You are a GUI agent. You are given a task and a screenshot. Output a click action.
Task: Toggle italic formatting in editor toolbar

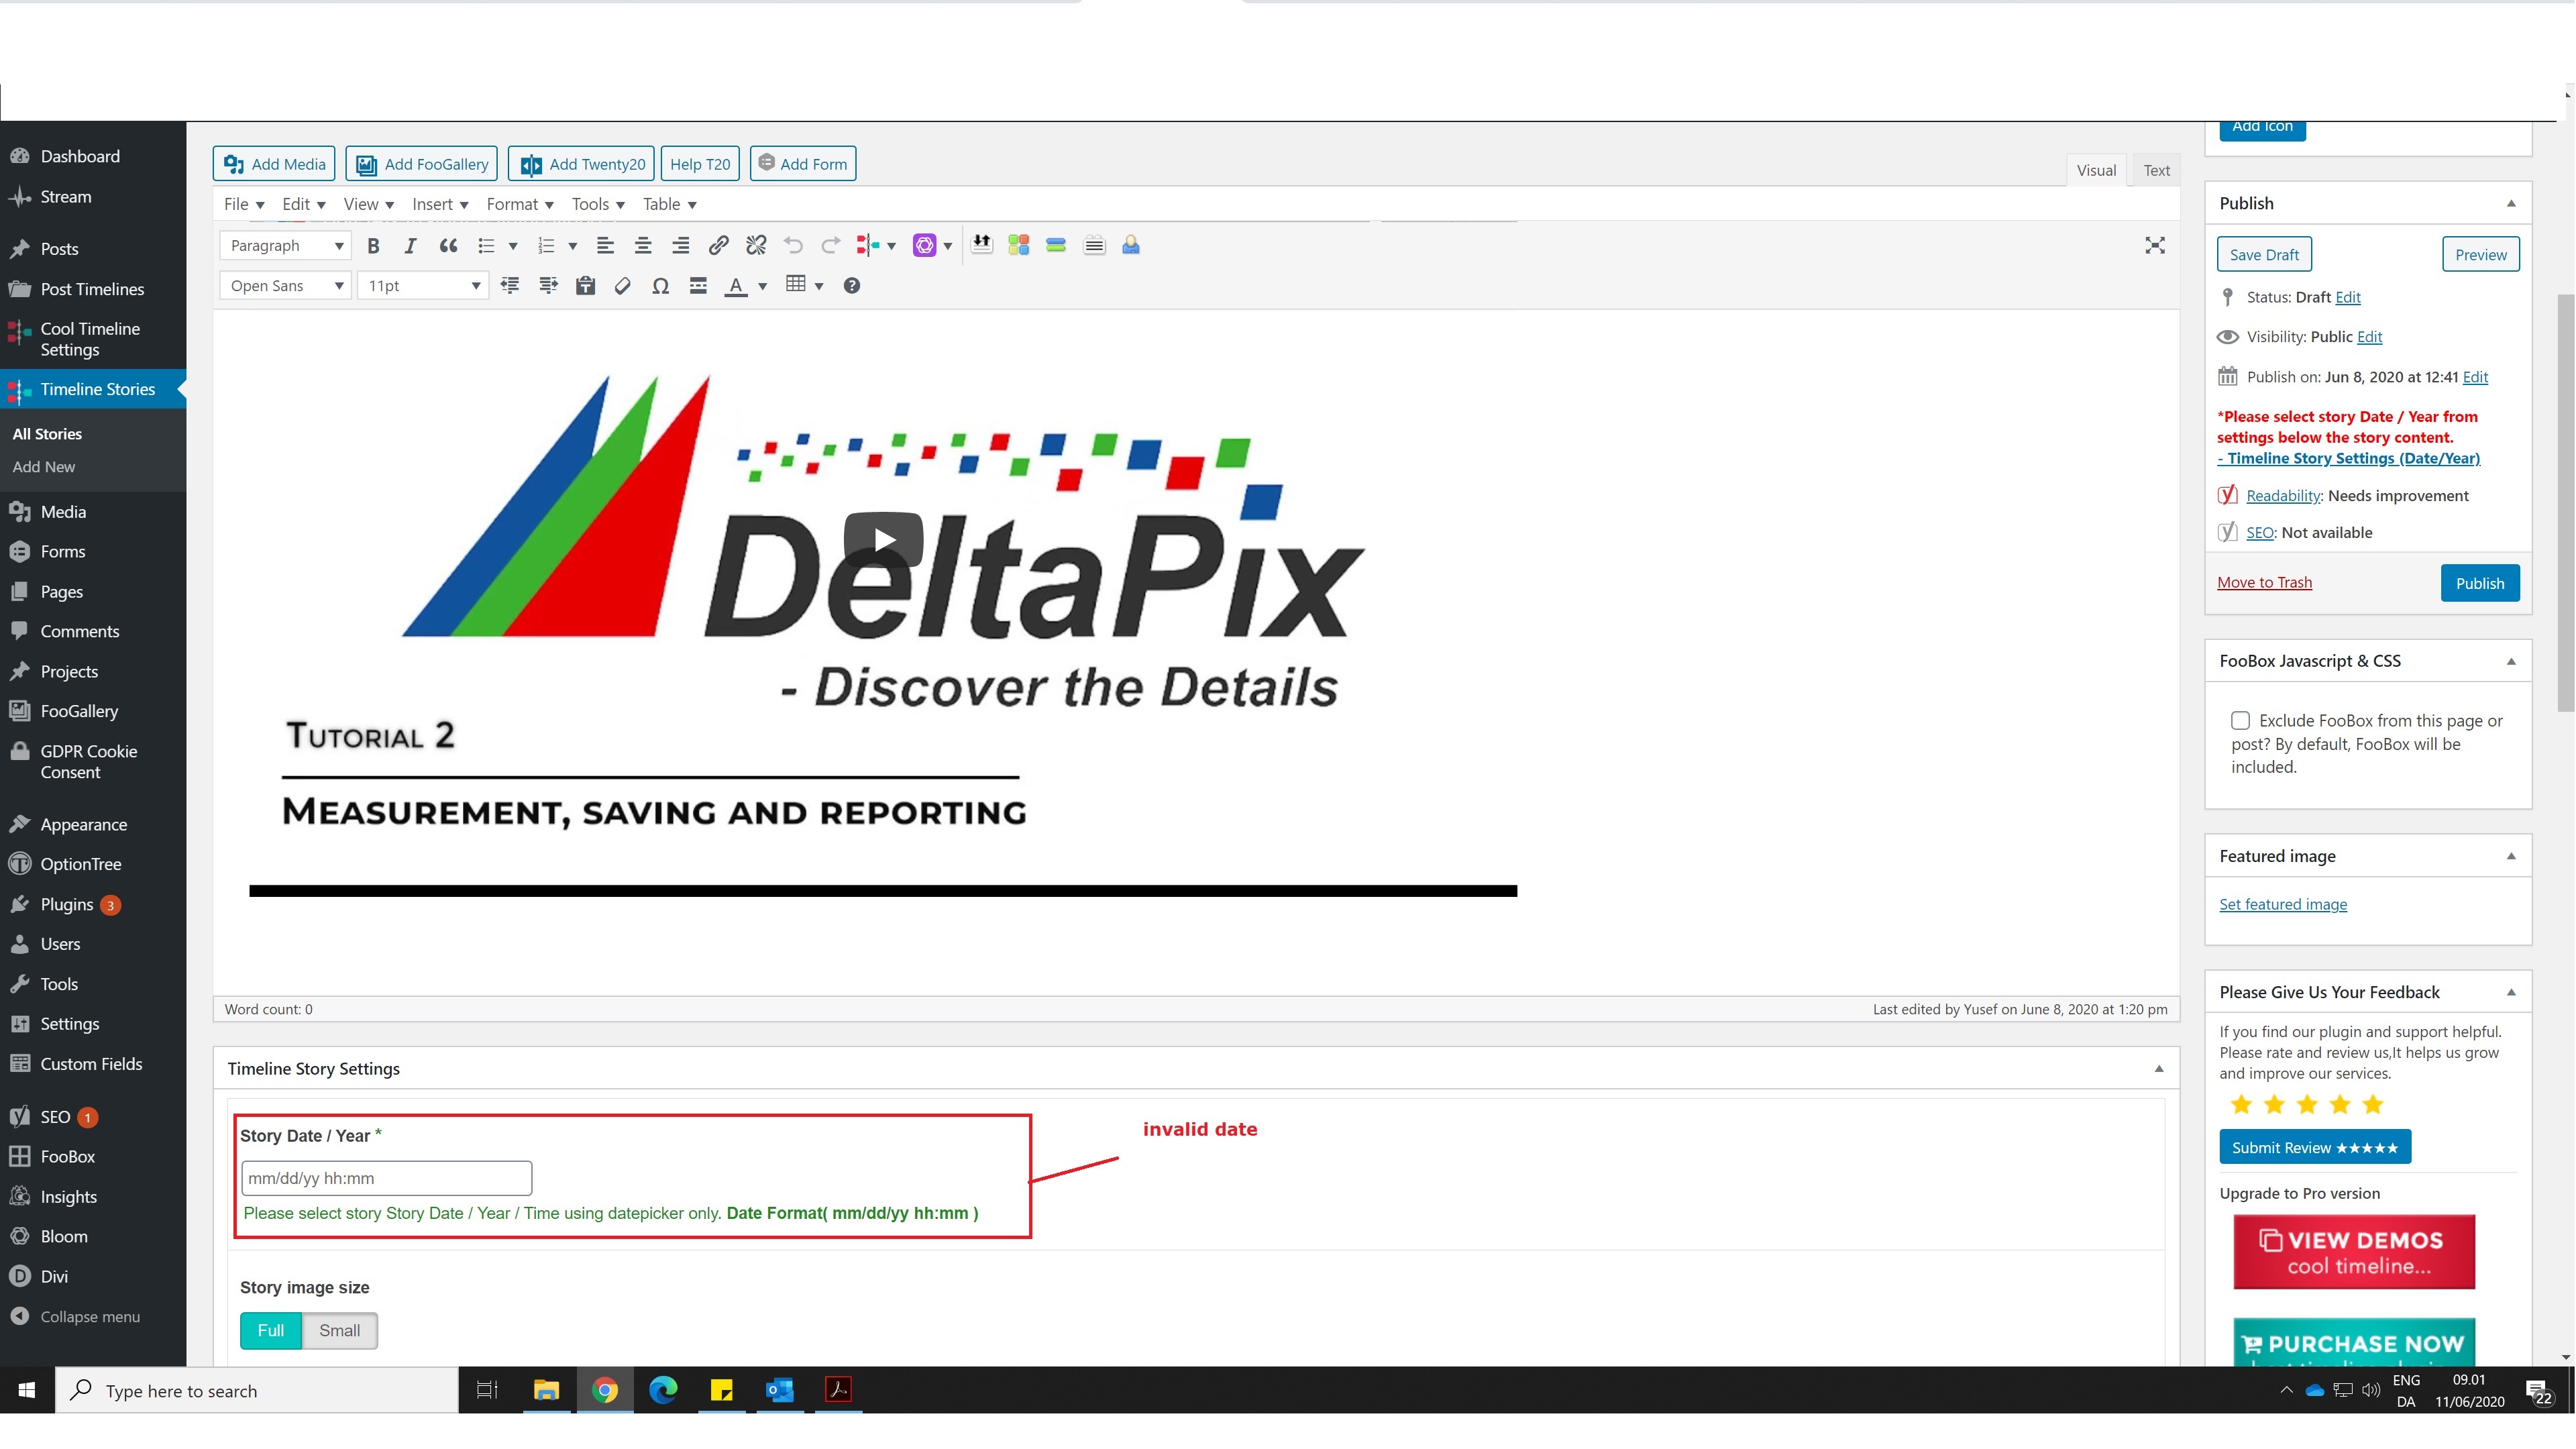tap(410, 246)
